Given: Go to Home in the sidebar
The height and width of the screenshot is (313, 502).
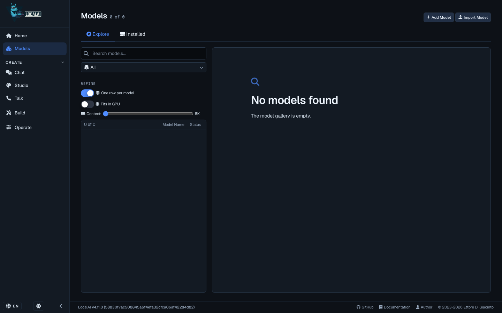Looking at the screenshot, I should (x=35, y=36).
